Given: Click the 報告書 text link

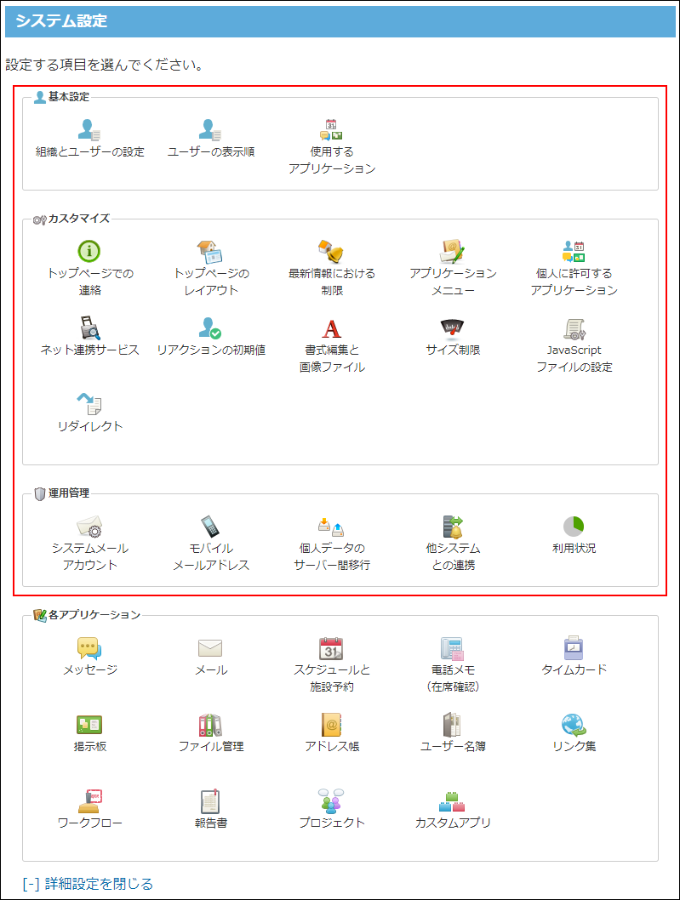Looking at the screenshot, I should [211, 823].
